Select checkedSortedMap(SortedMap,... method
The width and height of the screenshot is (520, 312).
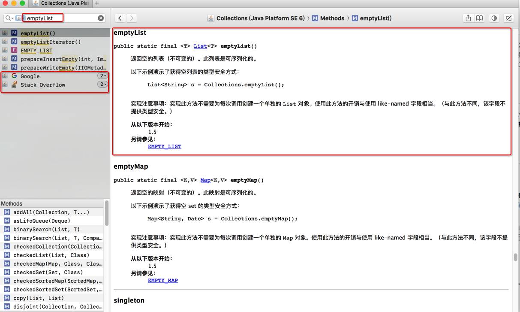[51, 281]
